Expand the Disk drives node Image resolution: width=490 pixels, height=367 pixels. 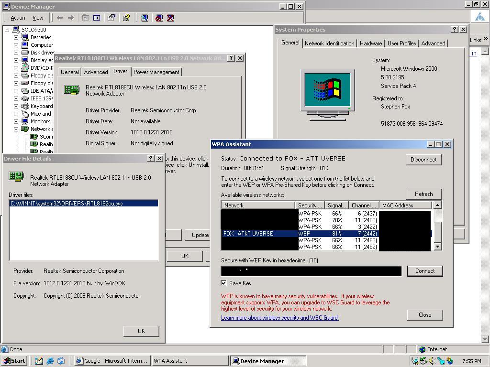16,53
